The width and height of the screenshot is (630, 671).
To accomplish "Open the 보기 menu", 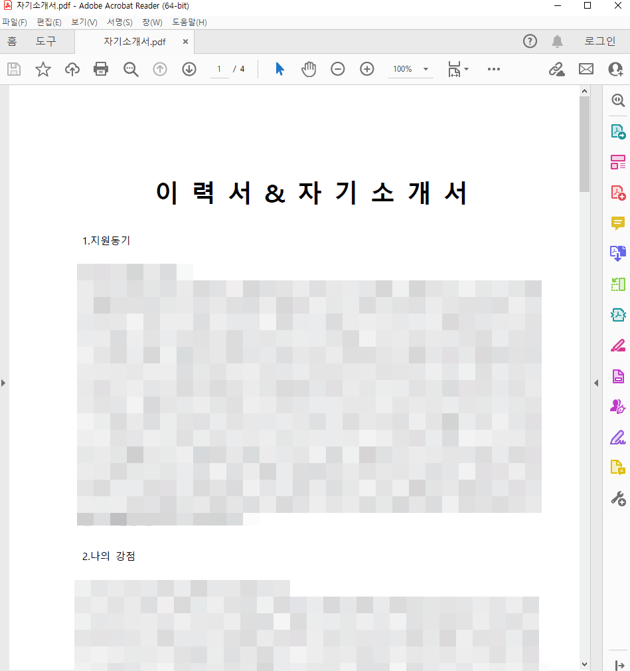I will click(83, 22).
